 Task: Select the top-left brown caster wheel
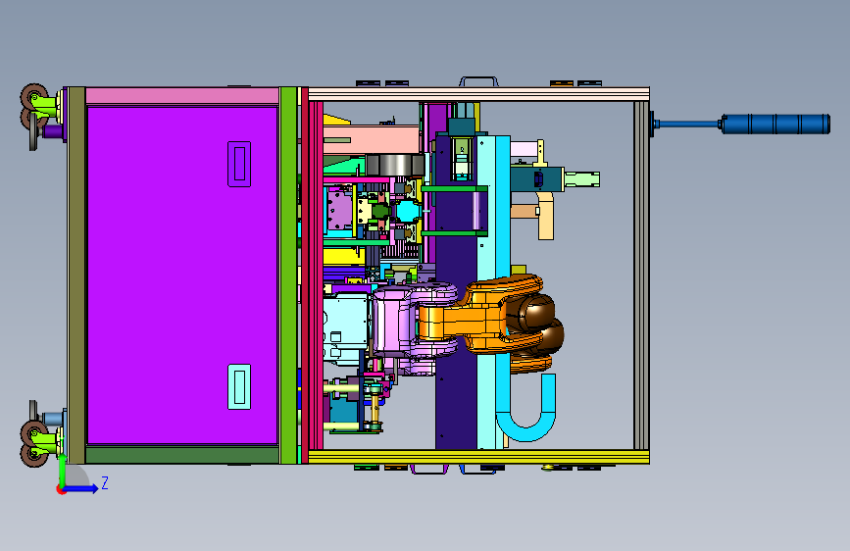[33, 97]
